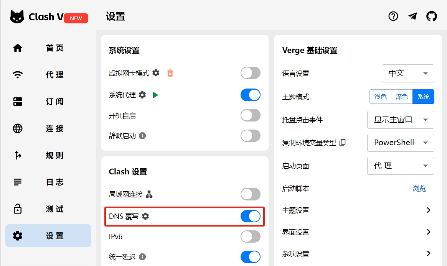This screenshot has height=266, width=447.
Task: Open the GitHub repository icon
Action: click(x=431, y=16)
